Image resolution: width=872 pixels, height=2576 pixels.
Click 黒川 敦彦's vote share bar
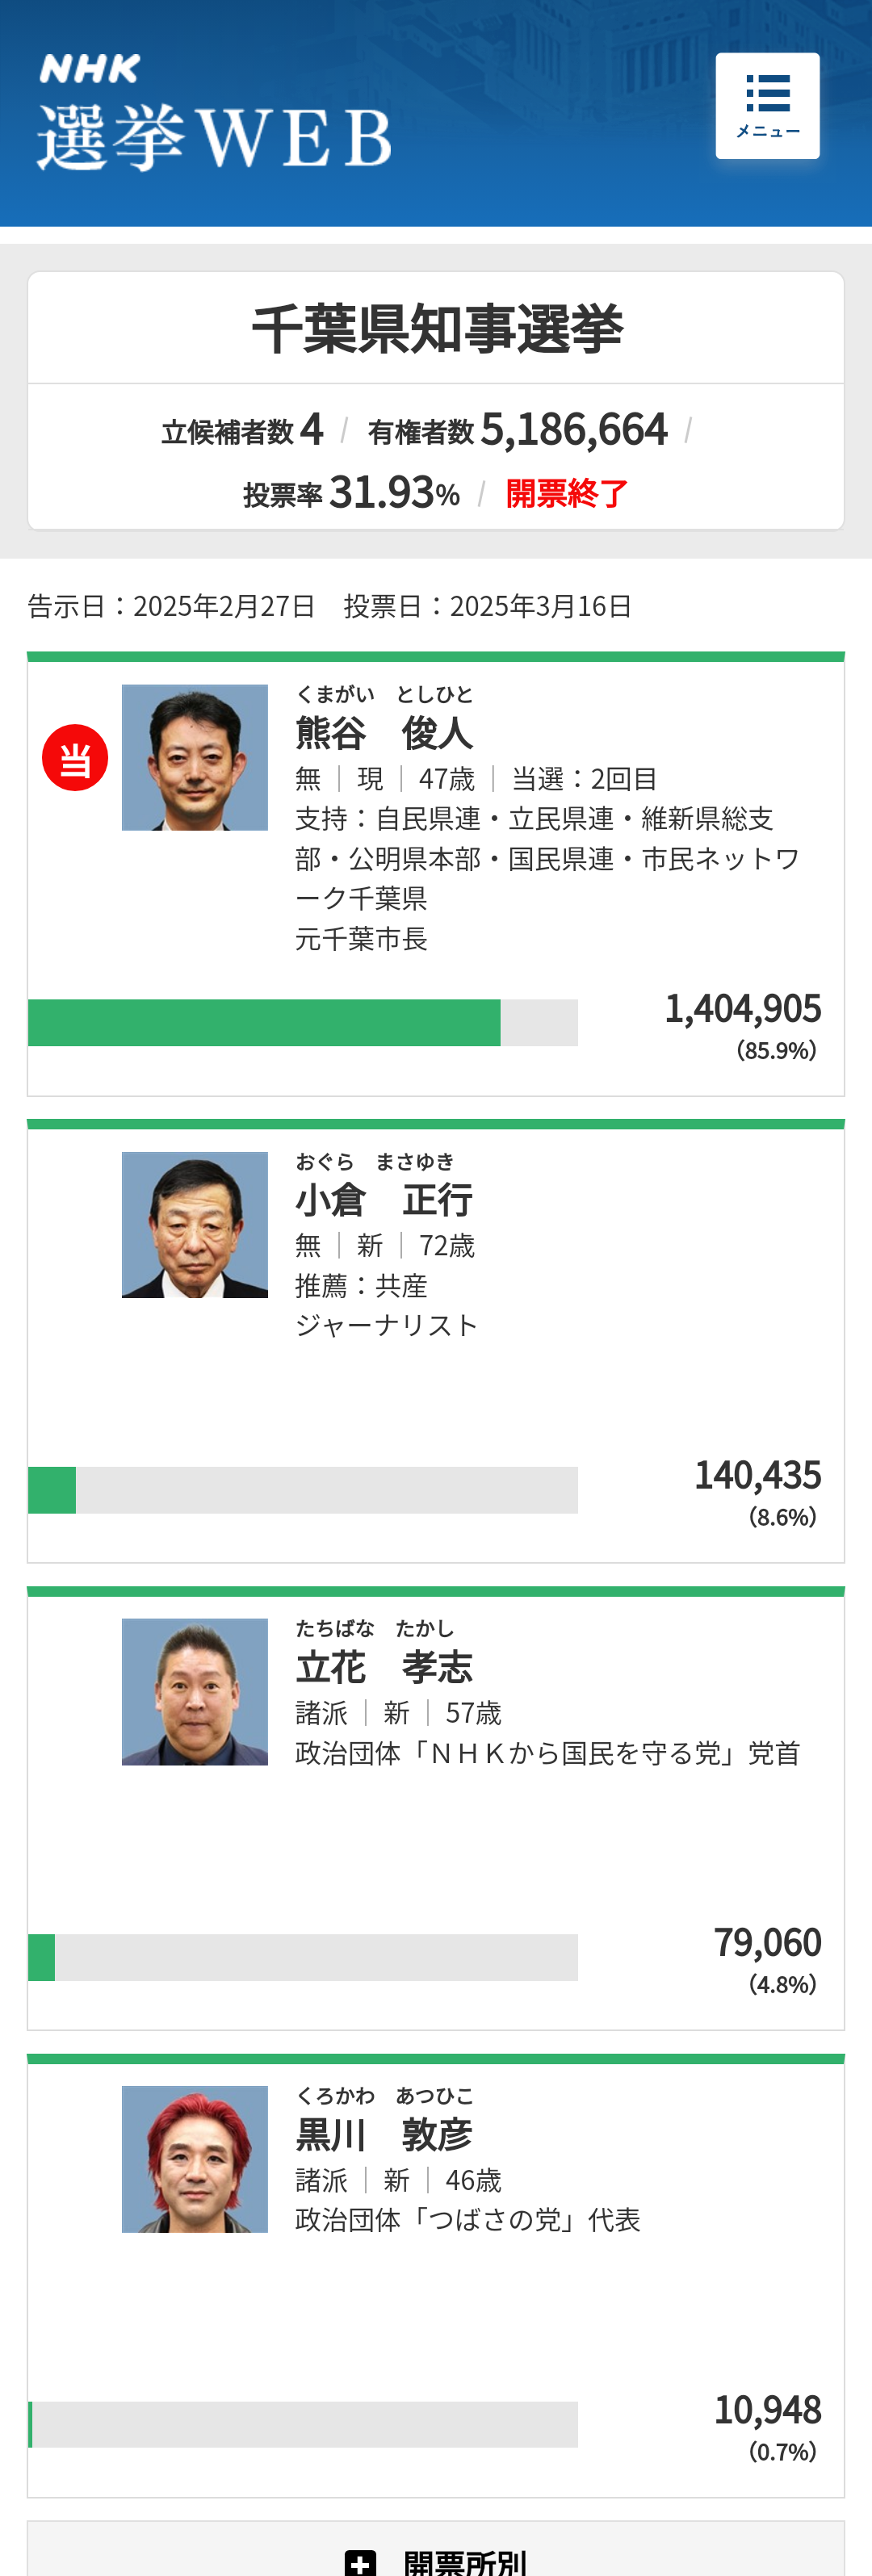coord(302,2424)
